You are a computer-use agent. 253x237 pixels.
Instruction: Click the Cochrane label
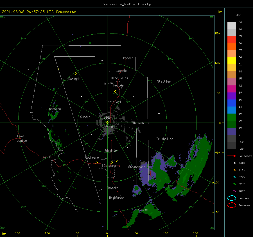[x=92, y=158]
